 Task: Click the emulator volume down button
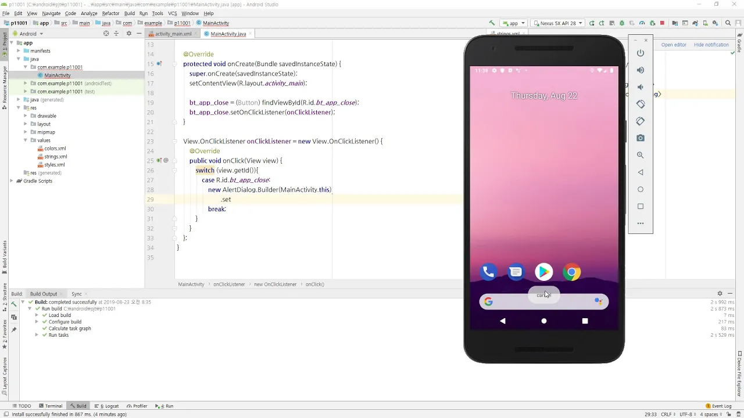coord(641,87)
